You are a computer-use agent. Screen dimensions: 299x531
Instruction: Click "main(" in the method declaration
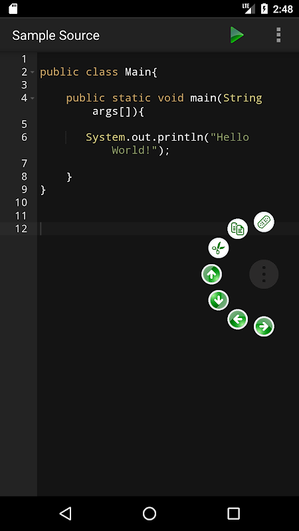206,98
